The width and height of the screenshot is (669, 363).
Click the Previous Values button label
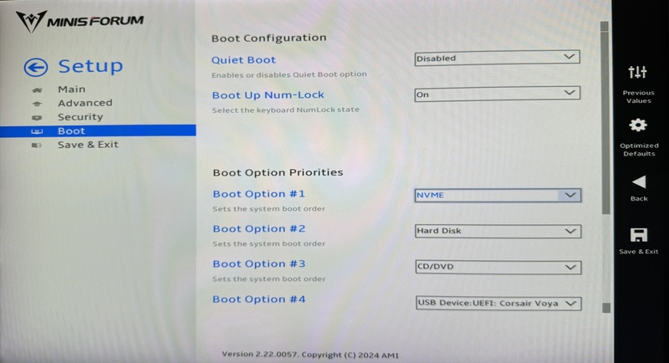[x=638, y=97]
